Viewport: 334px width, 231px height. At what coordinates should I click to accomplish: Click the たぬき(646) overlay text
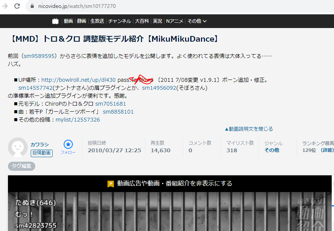(x=35, y=203)
